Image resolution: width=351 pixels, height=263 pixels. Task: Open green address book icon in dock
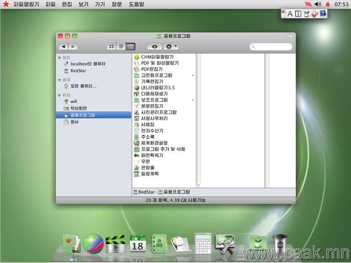pos(159,244)
